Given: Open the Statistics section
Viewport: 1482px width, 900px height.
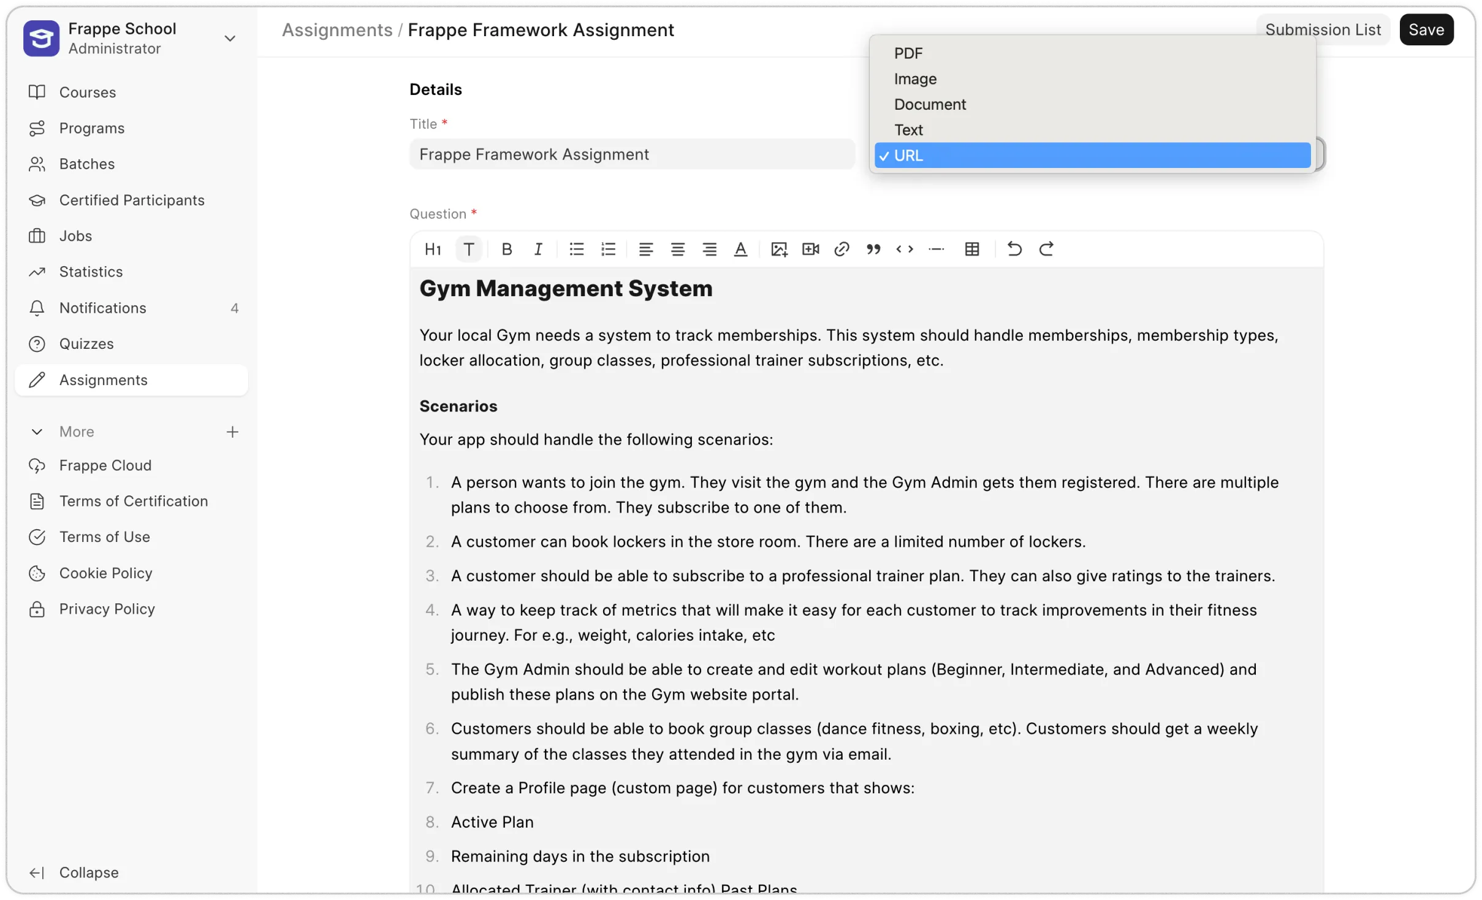Looking at the screenshot, I should (91, 272).
